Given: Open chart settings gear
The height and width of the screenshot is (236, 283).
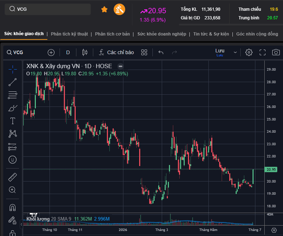Looking at the screenshot, I should coord(249,53).
